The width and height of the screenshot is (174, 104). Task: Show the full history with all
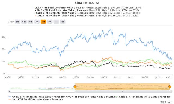tap(63, 22)
